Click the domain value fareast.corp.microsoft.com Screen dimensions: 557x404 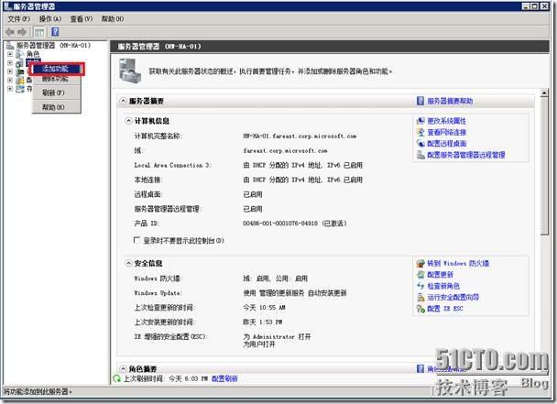pos(285,150)
